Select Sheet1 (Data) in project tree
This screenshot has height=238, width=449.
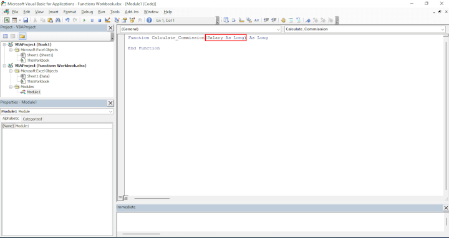pyautogui.click(x=38, y=76)
